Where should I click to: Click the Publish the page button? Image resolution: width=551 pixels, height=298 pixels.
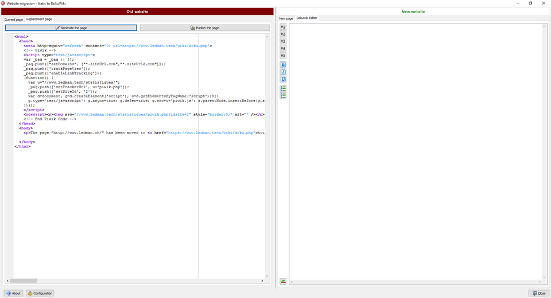(204, 28)
